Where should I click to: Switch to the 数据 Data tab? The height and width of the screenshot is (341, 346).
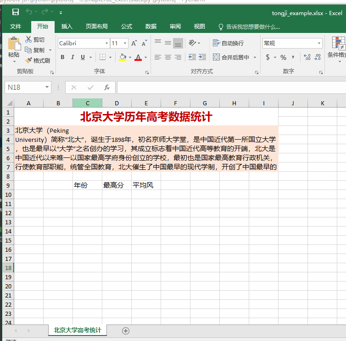151,27
